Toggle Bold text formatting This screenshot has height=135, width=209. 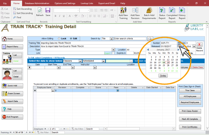[x=55, y=16]
